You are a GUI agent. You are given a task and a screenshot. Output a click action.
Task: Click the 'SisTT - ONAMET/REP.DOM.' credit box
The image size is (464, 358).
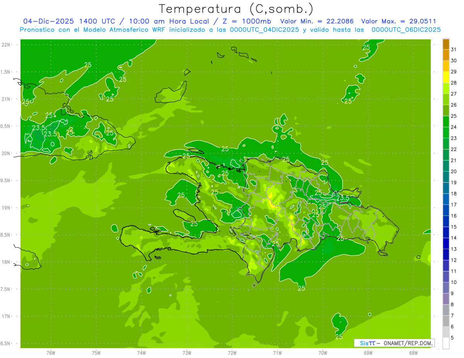click(394, 343)
